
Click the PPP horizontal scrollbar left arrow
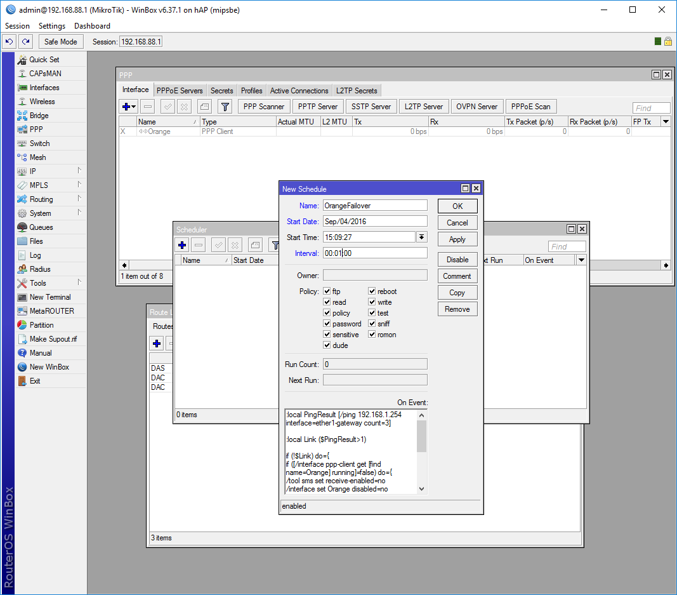point(124,265)
